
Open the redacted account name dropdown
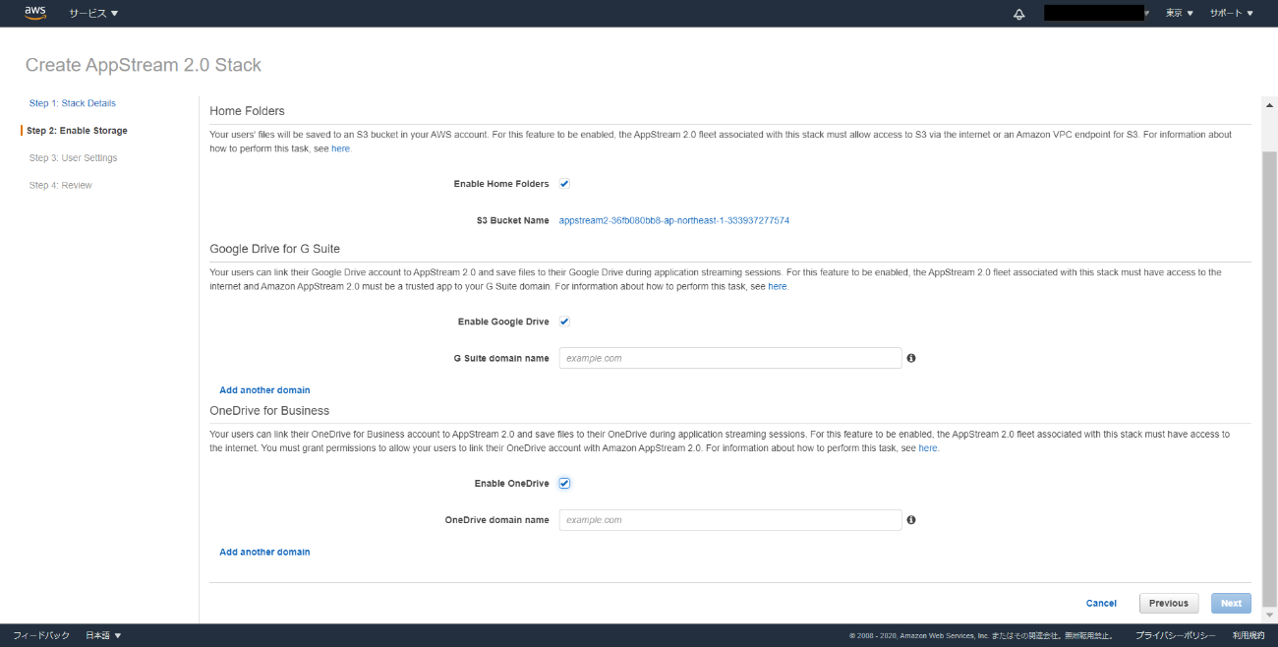click(1096, 14)
